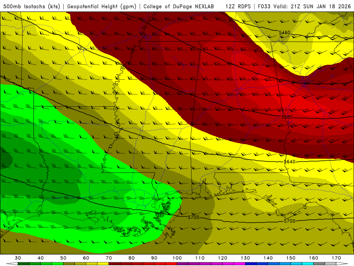The width and height of the screenshot is (354, 266).
Task: Click the 140 value on the color scale
Action: coord(268,258)
